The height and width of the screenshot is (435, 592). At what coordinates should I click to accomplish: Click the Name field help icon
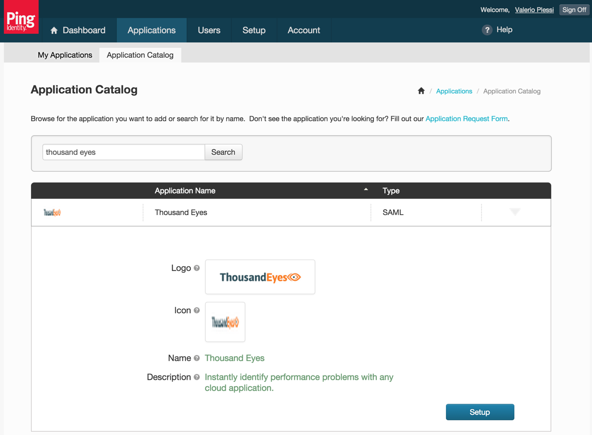click(x=197, y=358)
